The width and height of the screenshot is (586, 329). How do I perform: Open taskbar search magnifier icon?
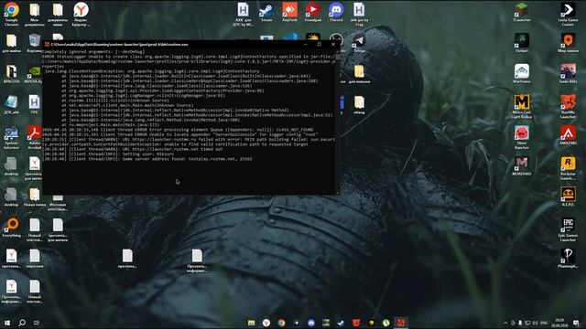(x=22, y=323)
